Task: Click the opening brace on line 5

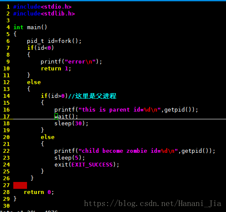Action: tap(15, 34)
